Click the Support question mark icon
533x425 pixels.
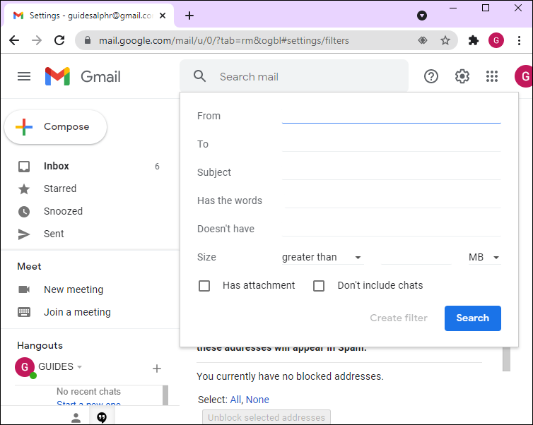[x=431, y=76]
